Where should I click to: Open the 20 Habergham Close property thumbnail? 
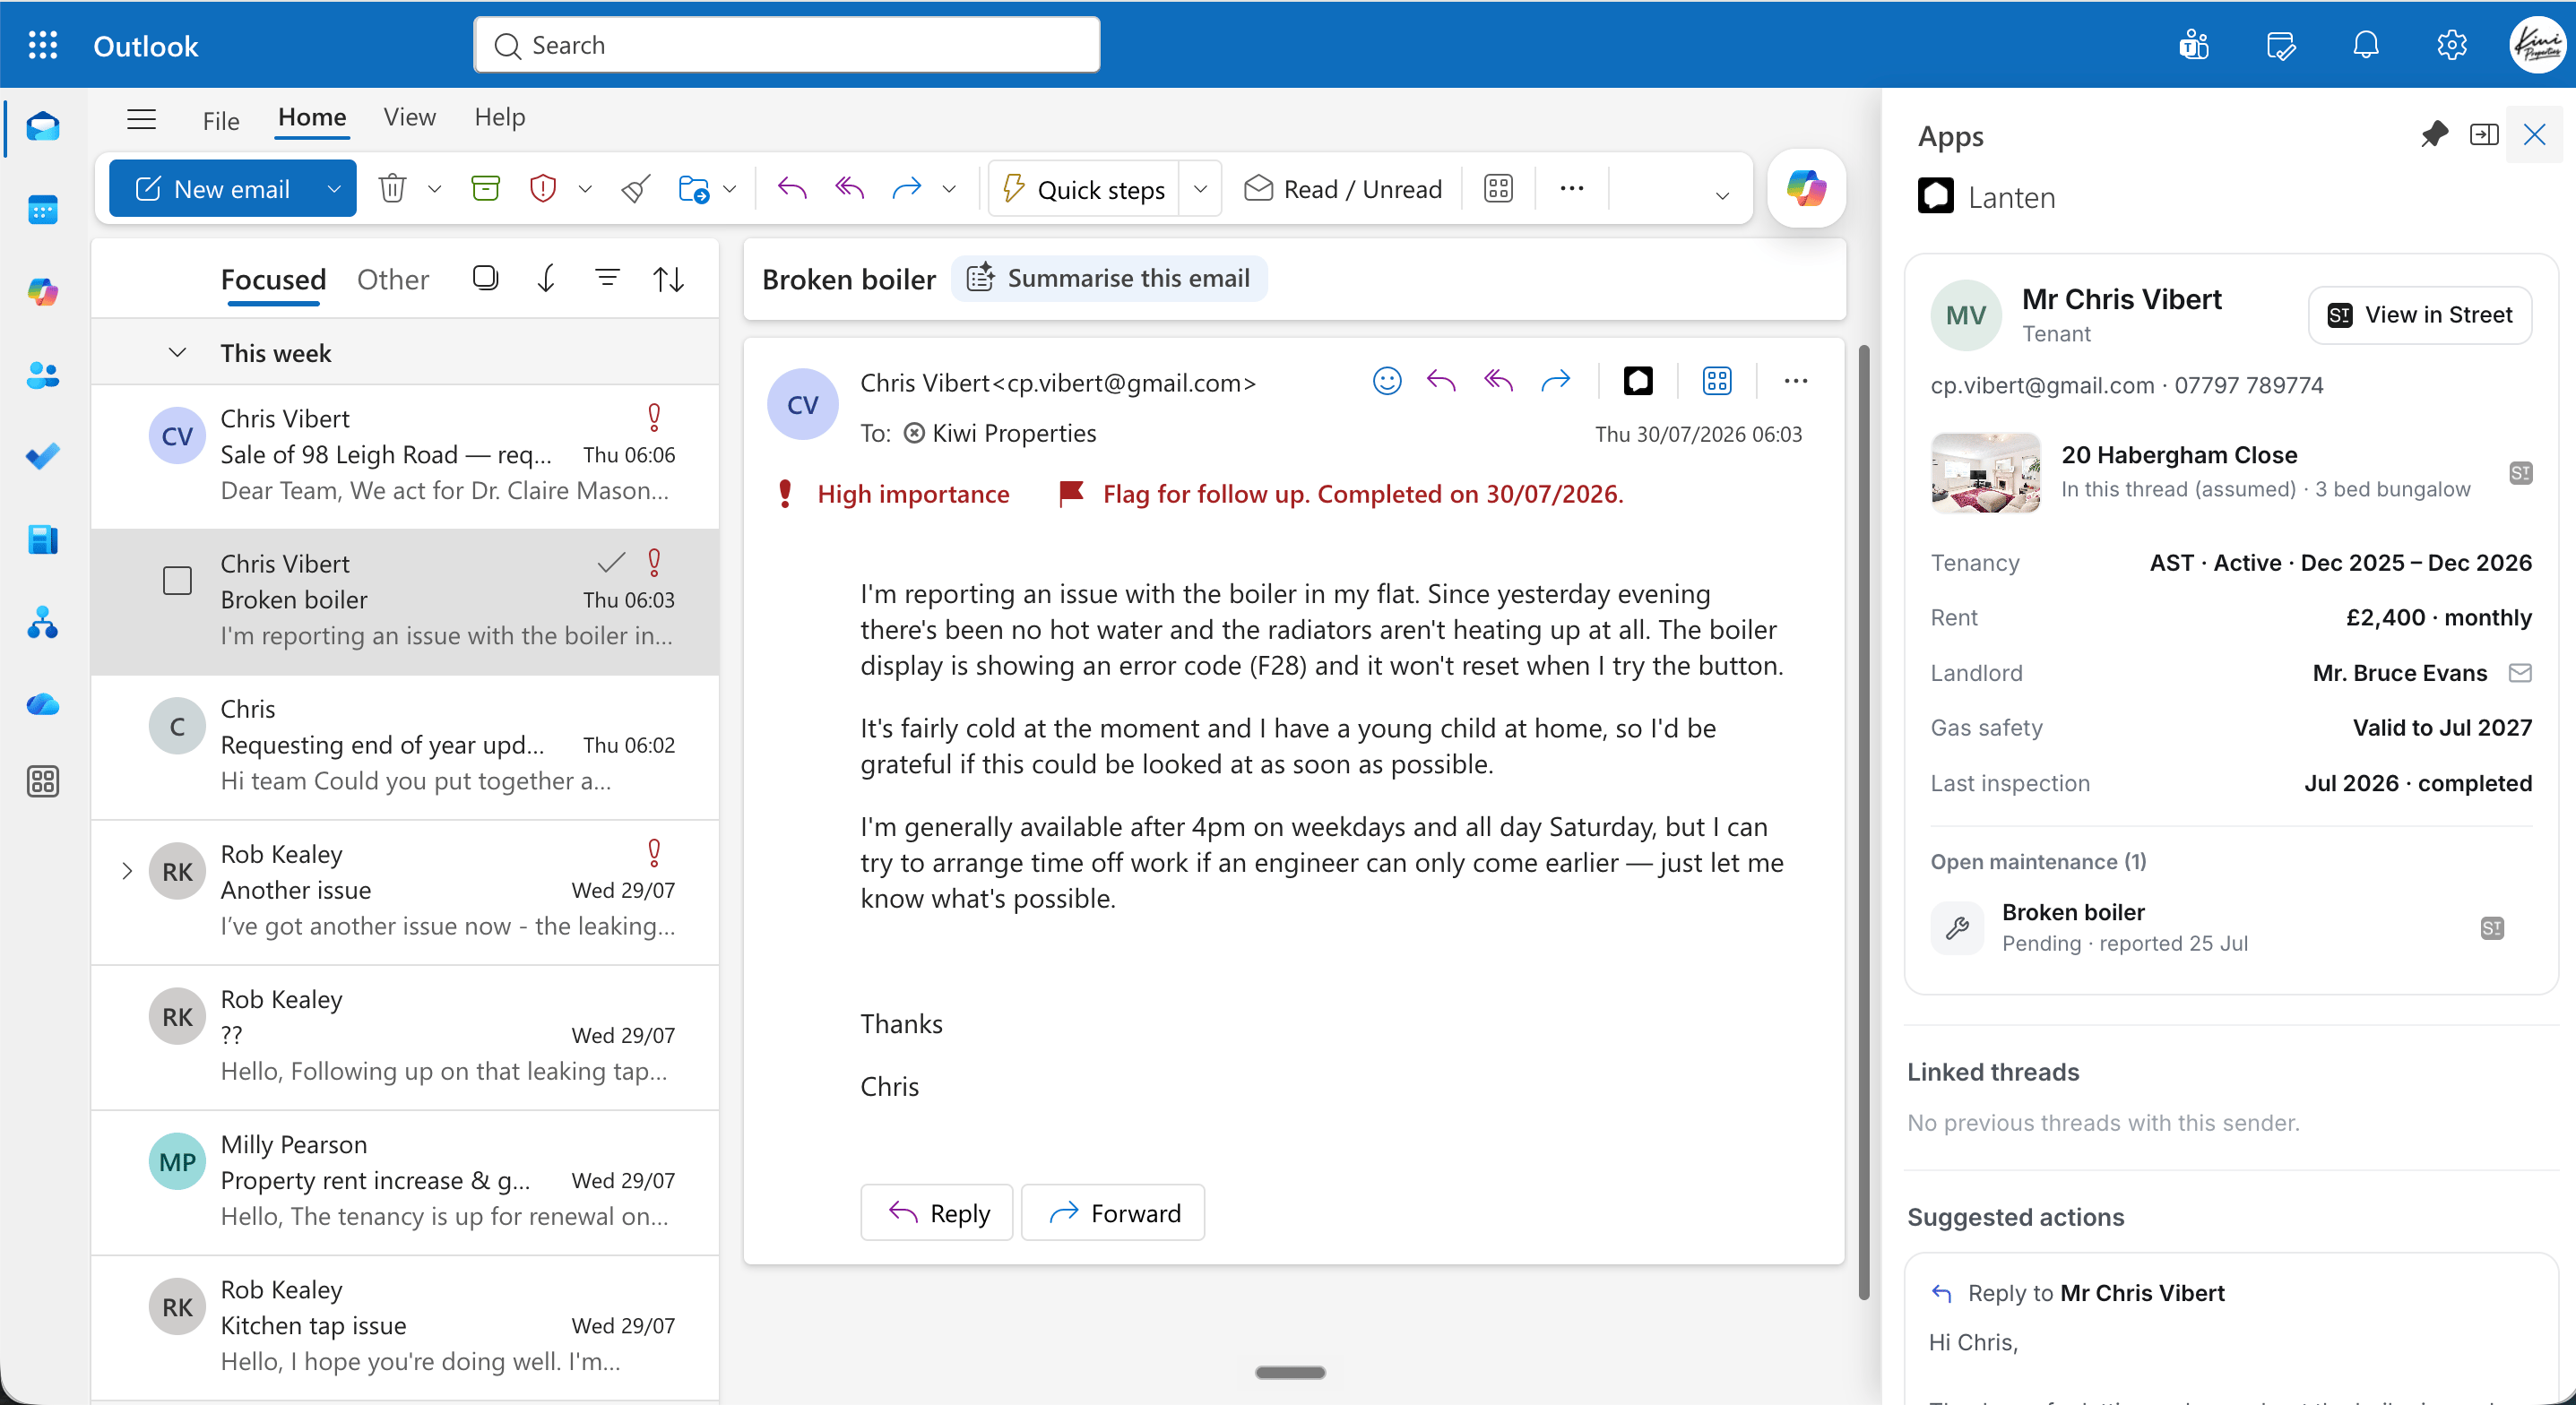coord(1985,472)
